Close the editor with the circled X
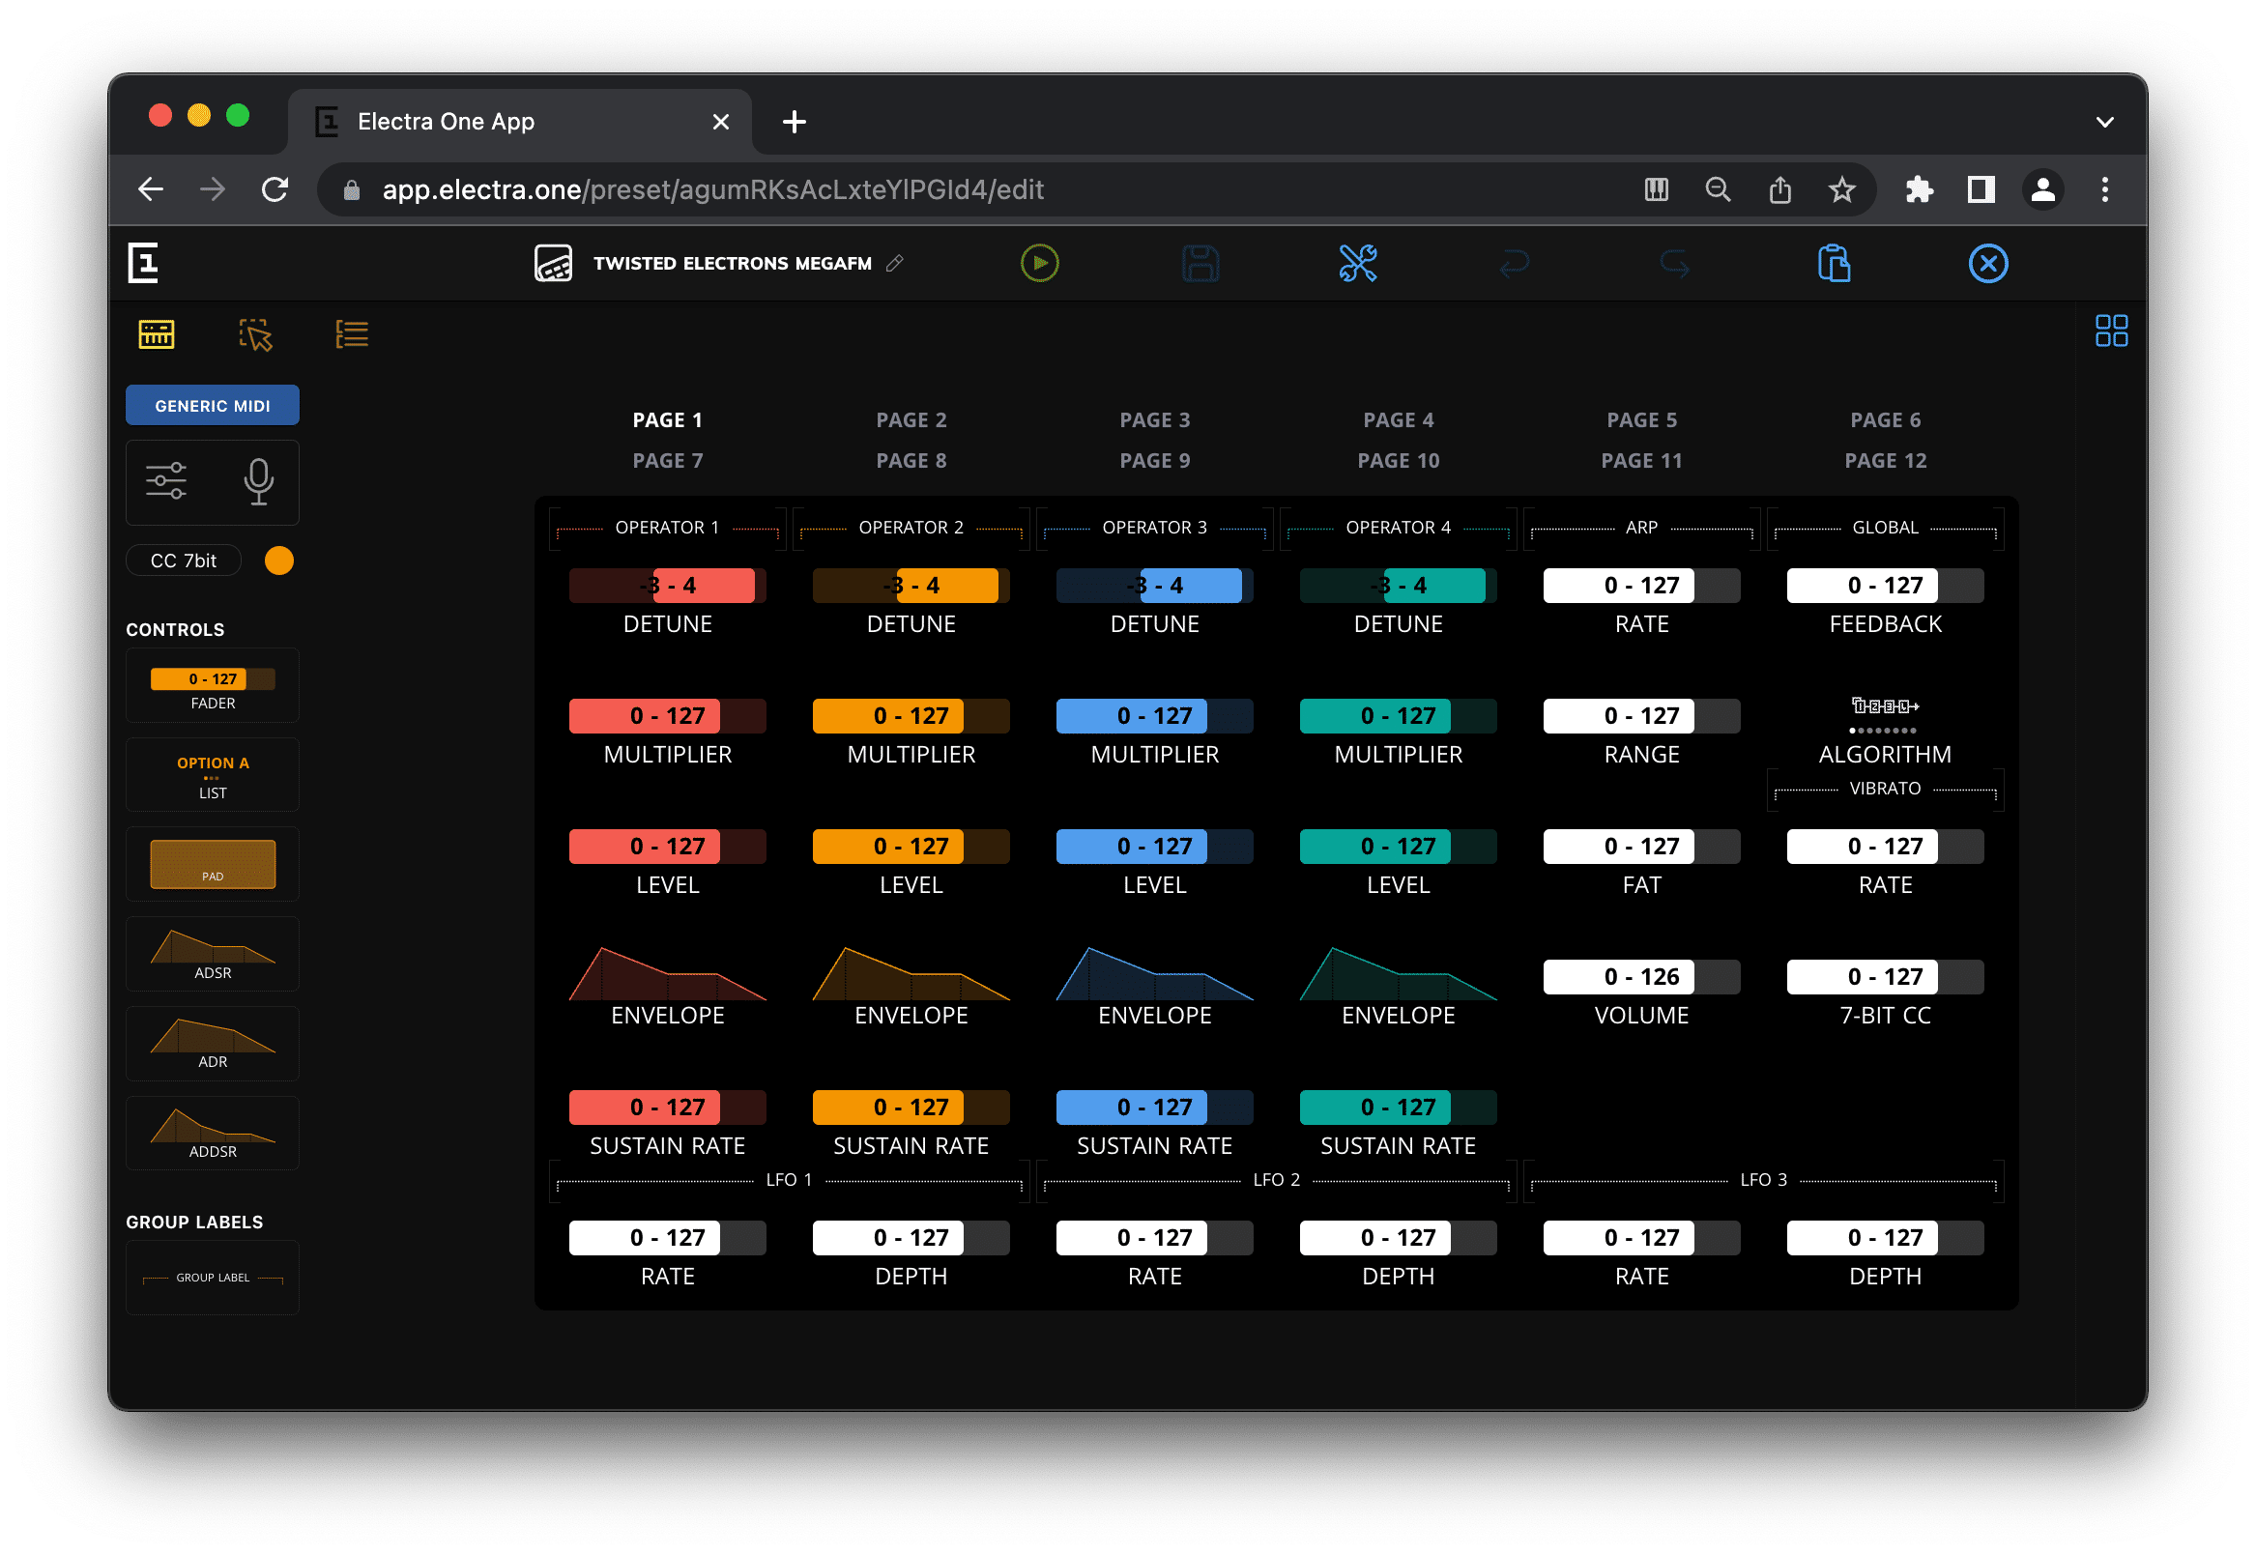This screenshot has height=1554, width=2256. click(x=1987, y=263)
